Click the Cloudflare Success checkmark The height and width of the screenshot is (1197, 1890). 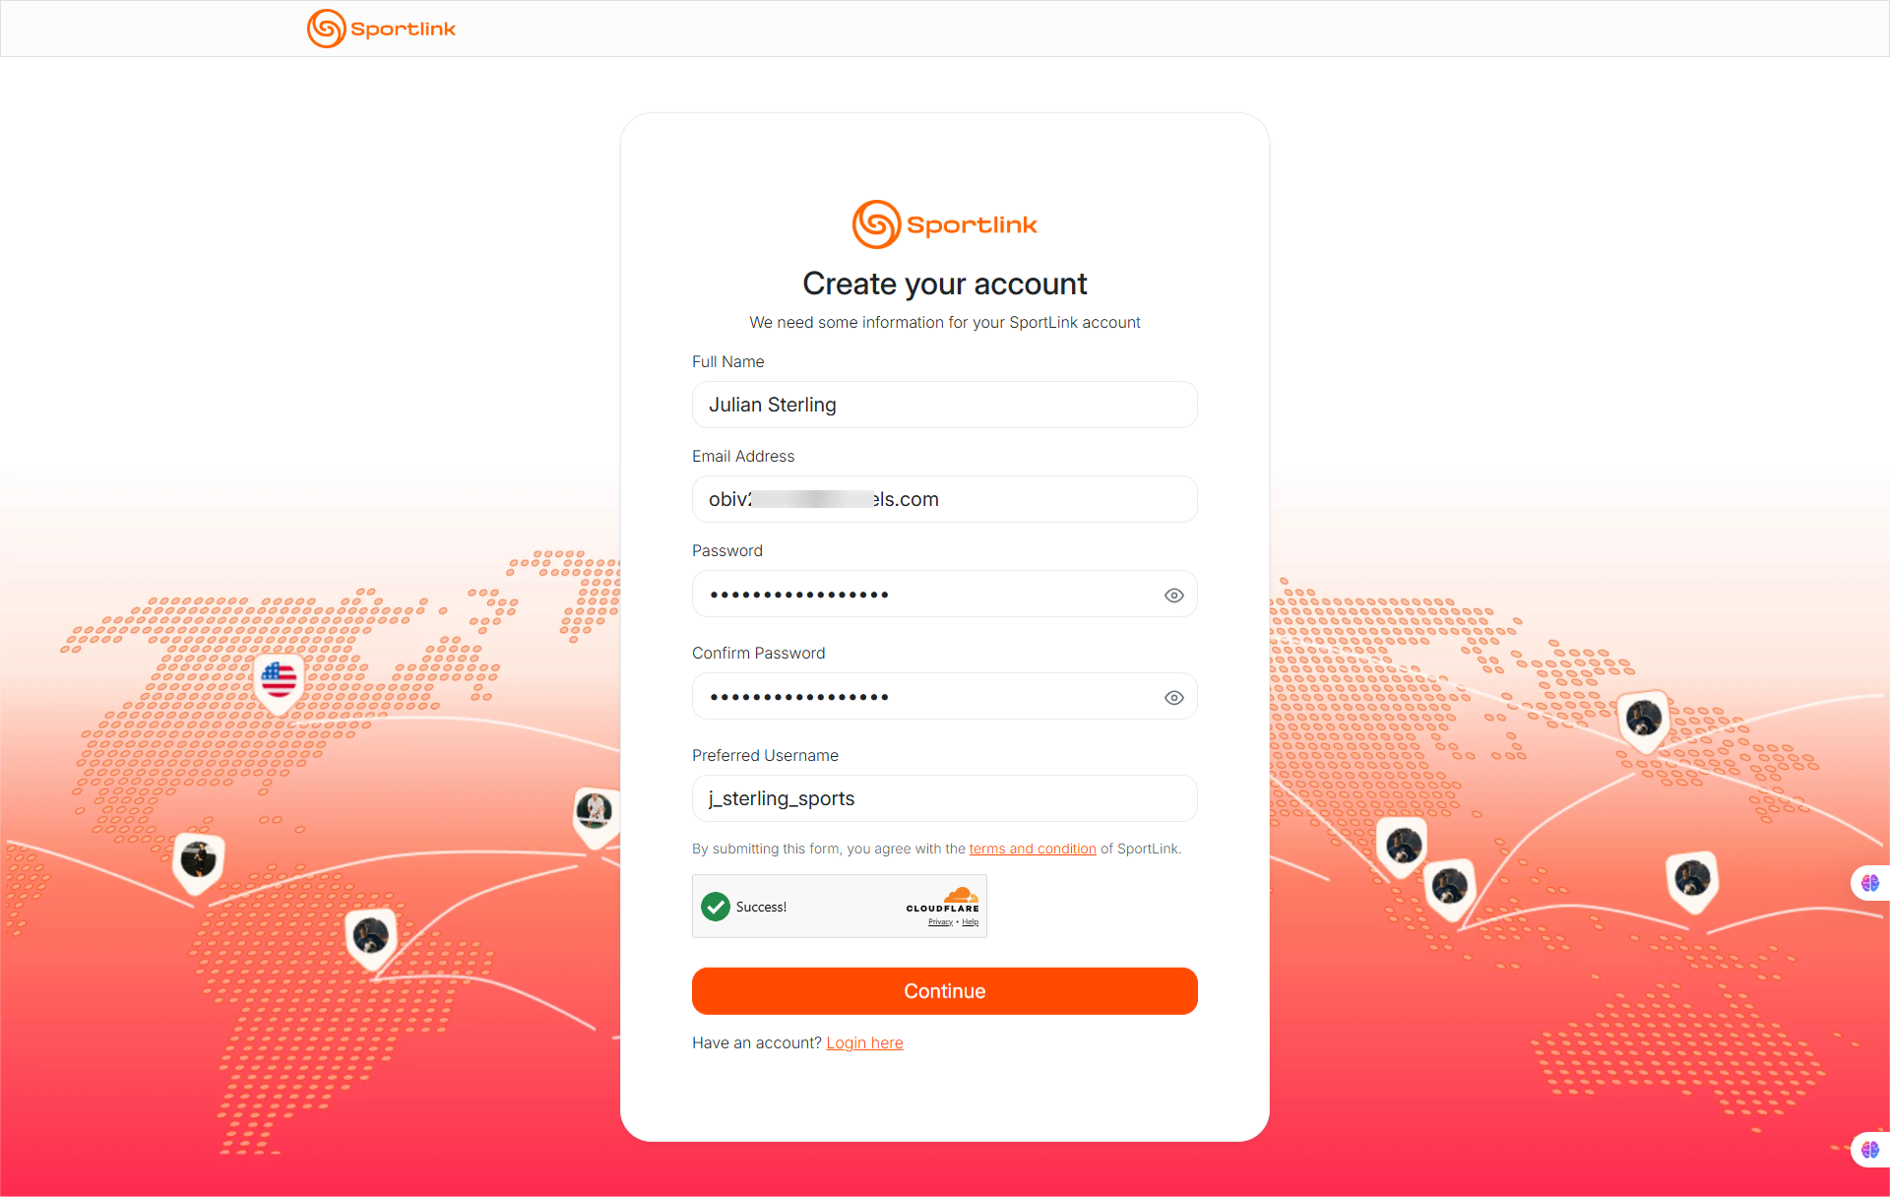pyautogui.click(x=716, y=907)
